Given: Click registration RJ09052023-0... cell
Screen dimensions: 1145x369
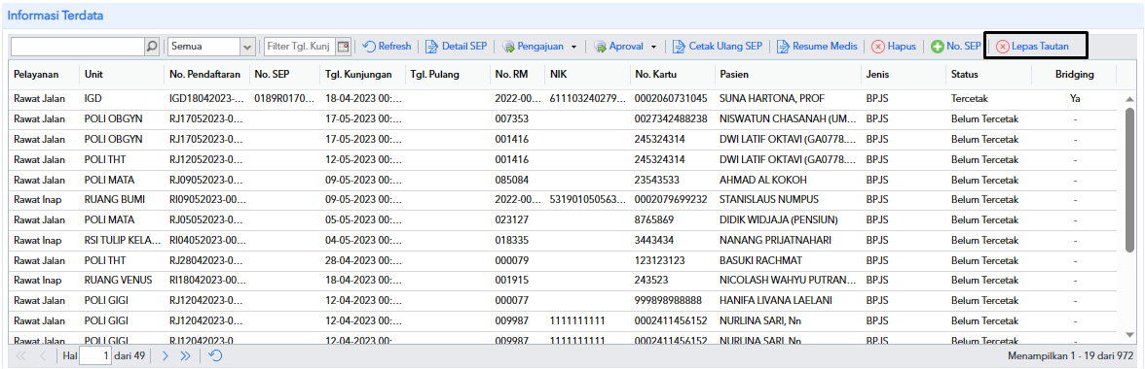Looking at the screenshot, I should tap(206, 179).
